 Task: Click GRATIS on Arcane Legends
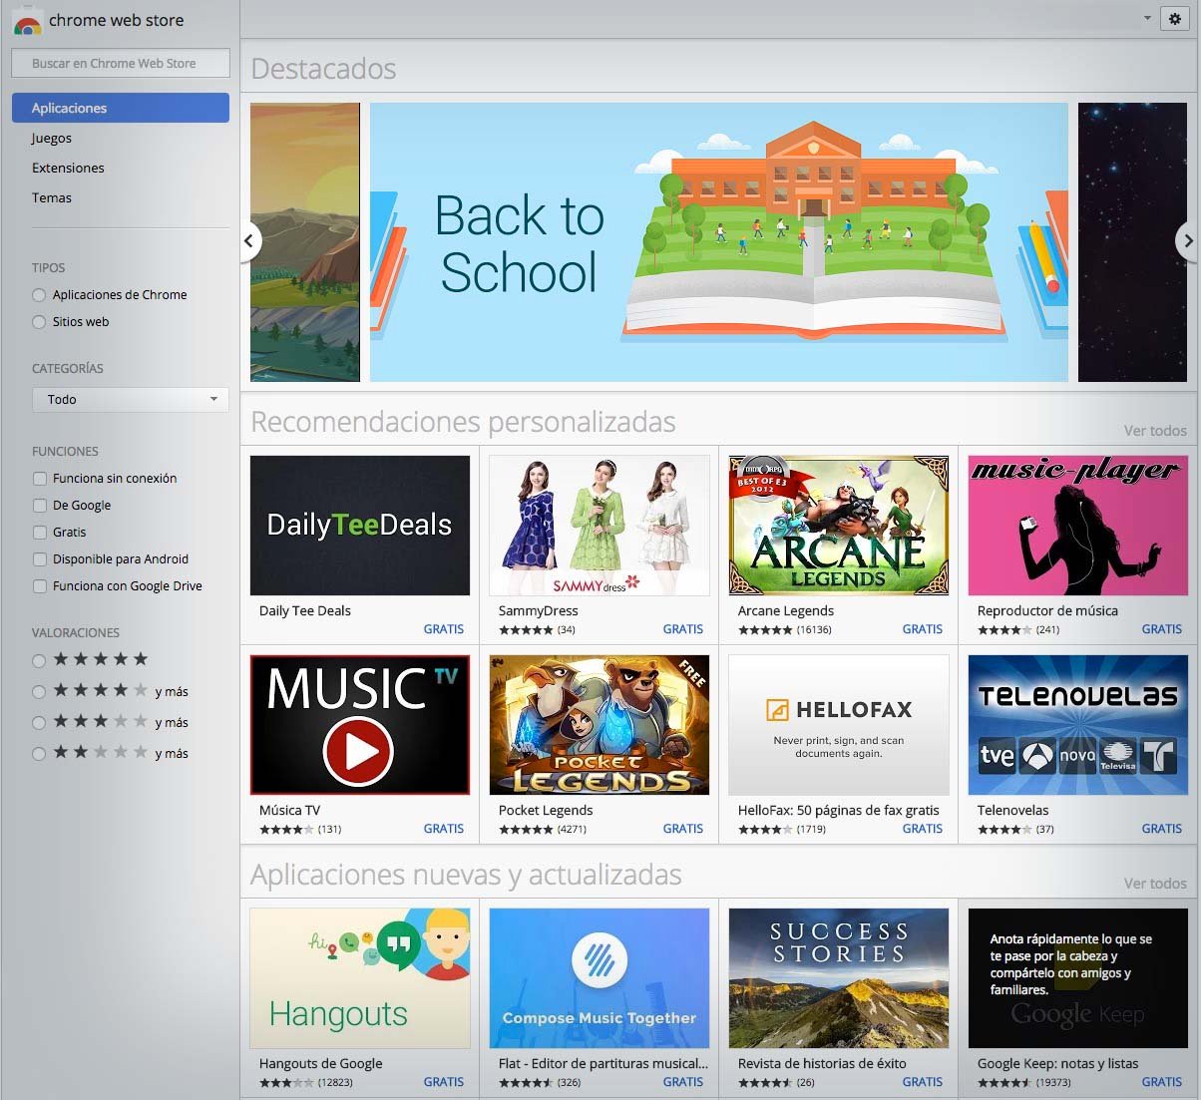922,629
